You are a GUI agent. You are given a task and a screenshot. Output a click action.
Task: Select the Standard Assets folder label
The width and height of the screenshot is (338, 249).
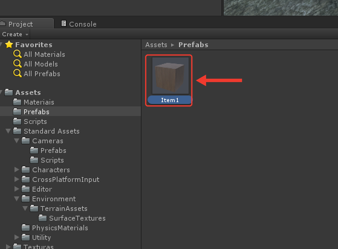click(52, 131)
